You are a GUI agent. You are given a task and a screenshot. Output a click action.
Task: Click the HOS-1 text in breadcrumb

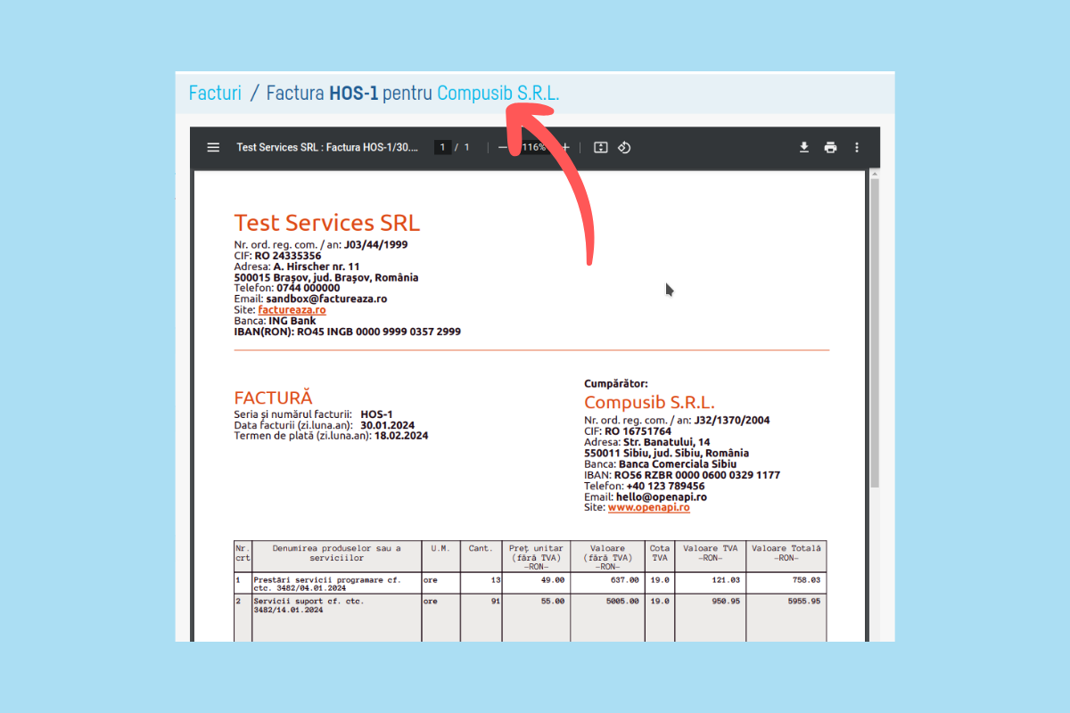[353, 93]
